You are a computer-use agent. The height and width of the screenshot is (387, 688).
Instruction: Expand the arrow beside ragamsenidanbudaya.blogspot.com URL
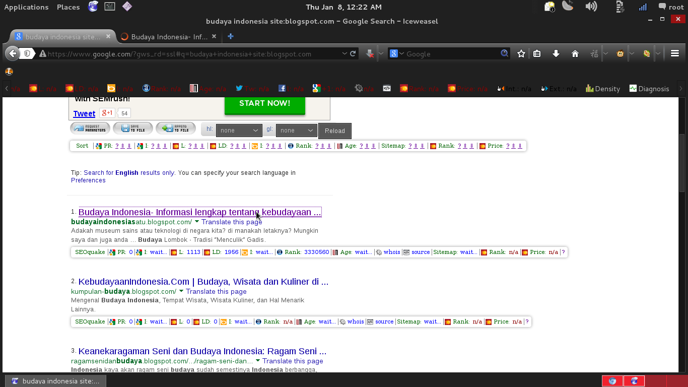click(x=258, y=361)
